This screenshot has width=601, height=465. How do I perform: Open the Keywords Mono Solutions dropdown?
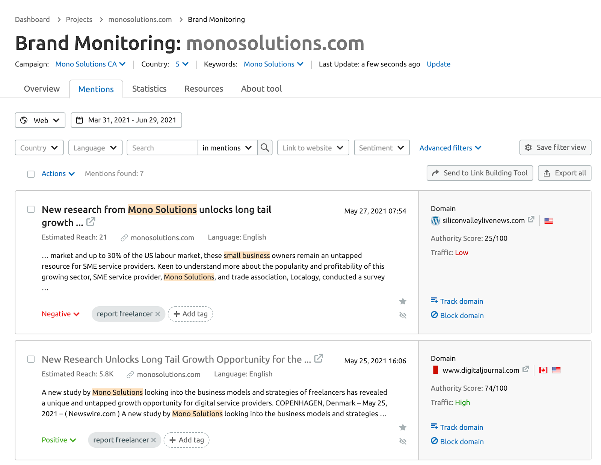pos(273,64)
